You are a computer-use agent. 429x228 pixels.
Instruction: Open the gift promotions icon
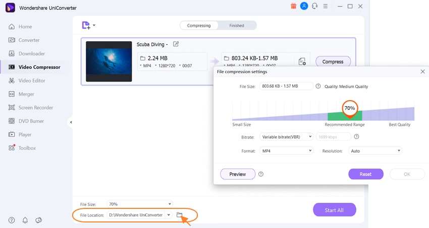(x=293, y=6)
